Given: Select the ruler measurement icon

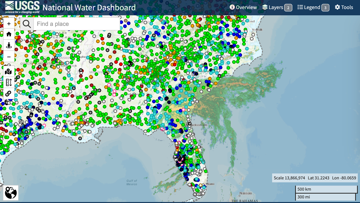Looking at the screenshot, I should (x=9, y=83).
